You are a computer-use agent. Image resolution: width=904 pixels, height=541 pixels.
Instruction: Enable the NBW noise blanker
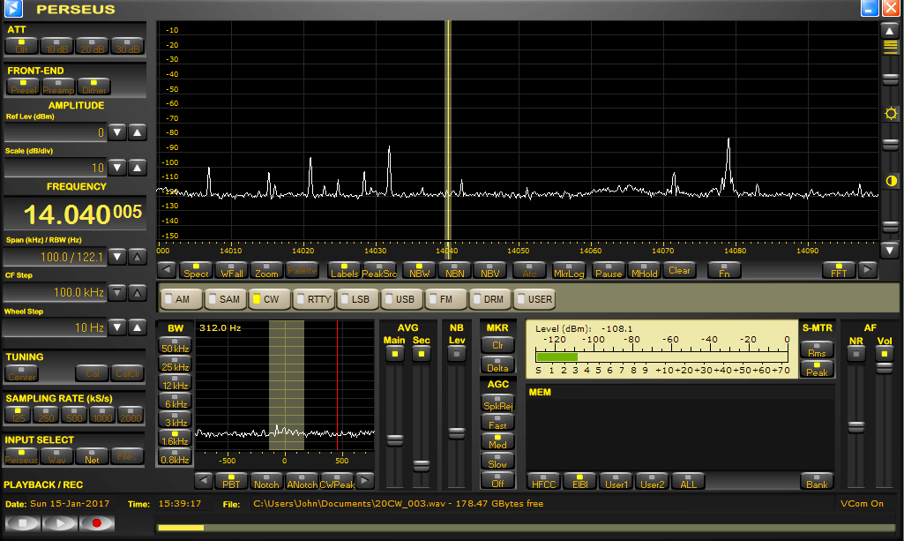[419, 270]
